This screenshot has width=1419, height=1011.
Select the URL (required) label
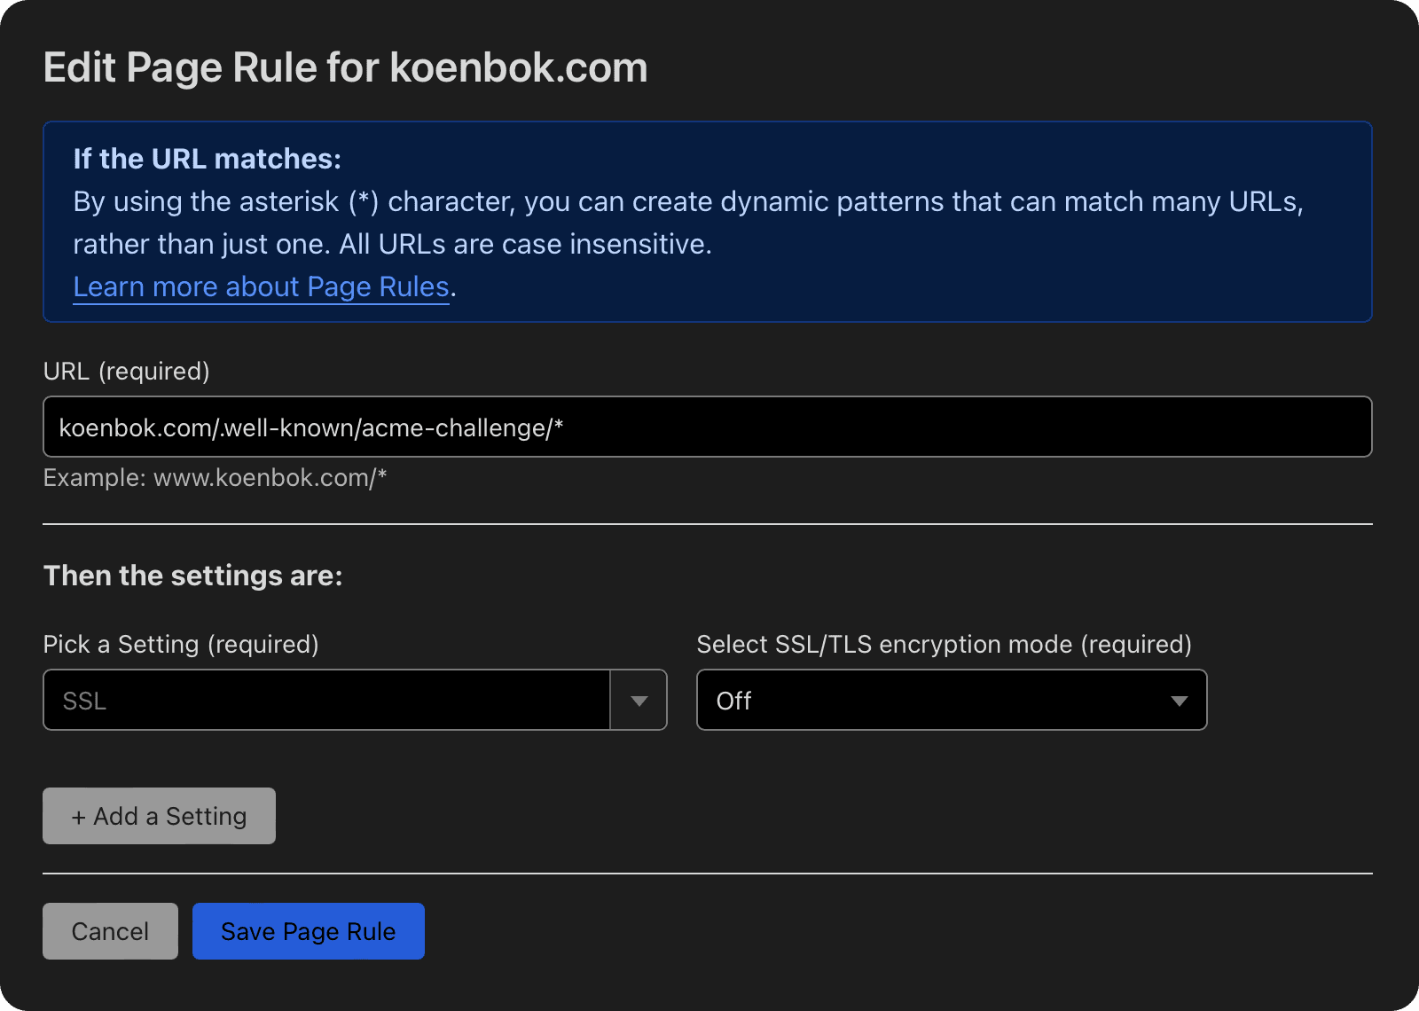click(126, 371)
